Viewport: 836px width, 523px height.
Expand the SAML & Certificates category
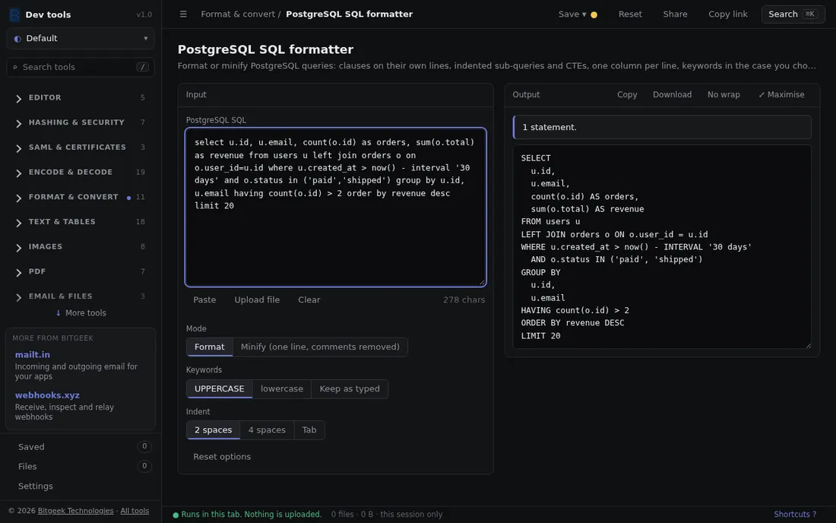[81, 147]
